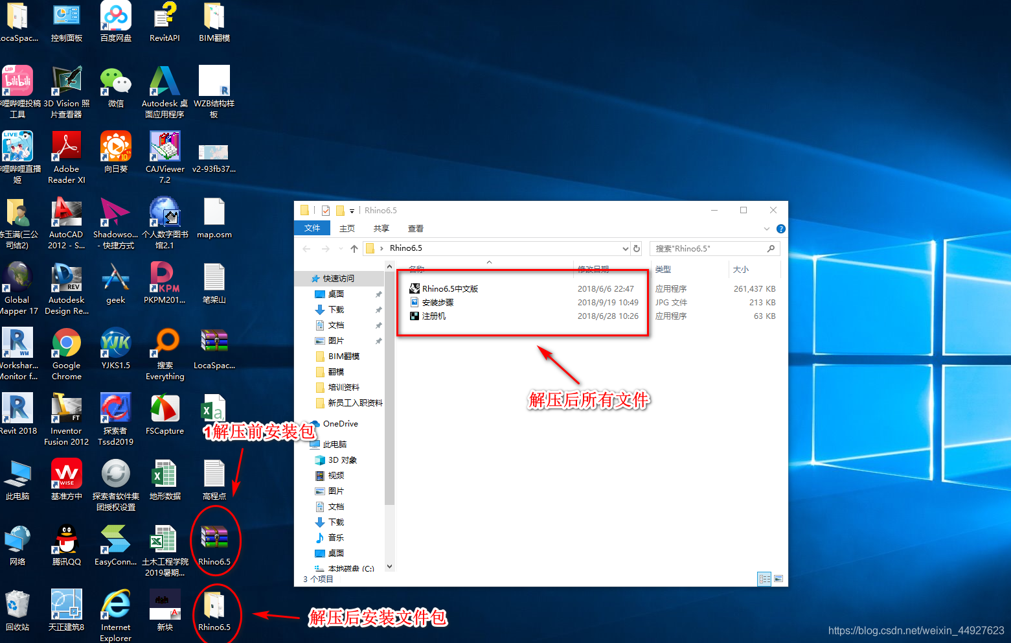This screenshot has height=643, width=1011.
Task: Open the 文件 menu tab
Action: [312, 228]
